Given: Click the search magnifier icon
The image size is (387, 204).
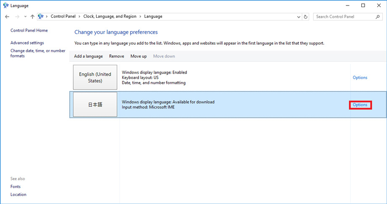Looking at the screenshot, I should coord(377,17).
